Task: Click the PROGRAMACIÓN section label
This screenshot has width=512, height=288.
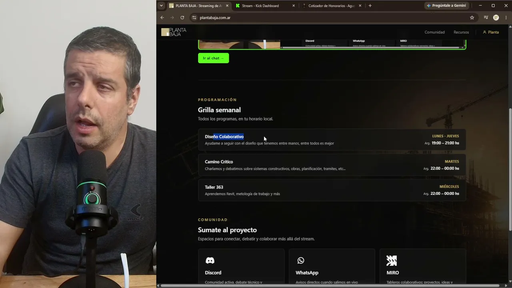Action: pyautogui.click(x=217, y=100)
